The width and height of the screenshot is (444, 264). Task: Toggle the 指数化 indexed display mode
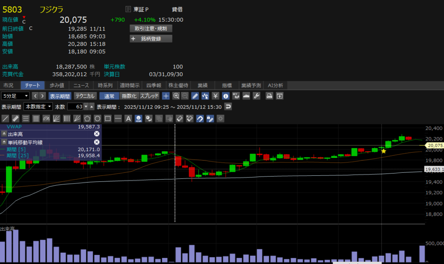[129, 96]
